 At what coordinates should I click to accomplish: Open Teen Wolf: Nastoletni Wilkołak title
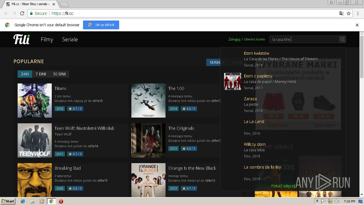[x=84, y=128]
